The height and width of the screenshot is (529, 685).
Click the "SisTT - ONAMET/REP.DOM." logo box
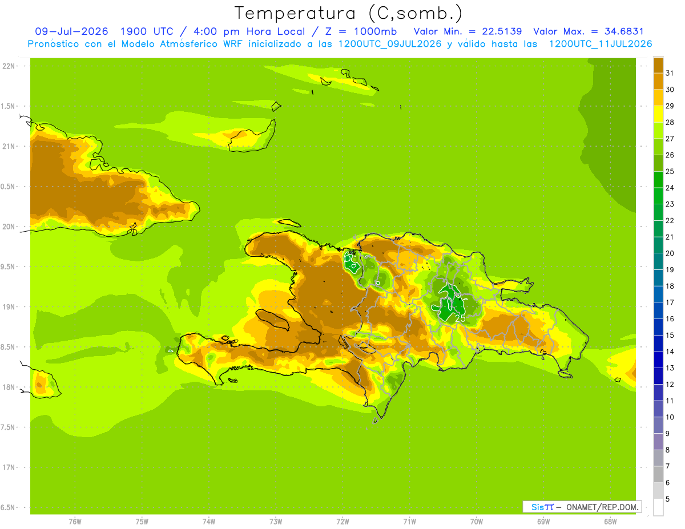582,506
